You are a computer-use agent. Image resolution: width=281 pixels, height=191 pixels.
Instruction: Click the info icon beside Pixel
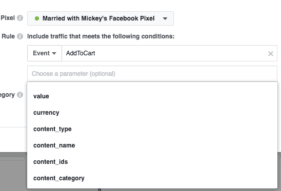(20, 18)
